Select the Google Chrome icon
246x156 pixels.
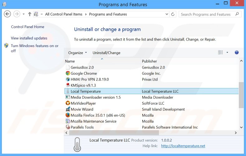68,73
